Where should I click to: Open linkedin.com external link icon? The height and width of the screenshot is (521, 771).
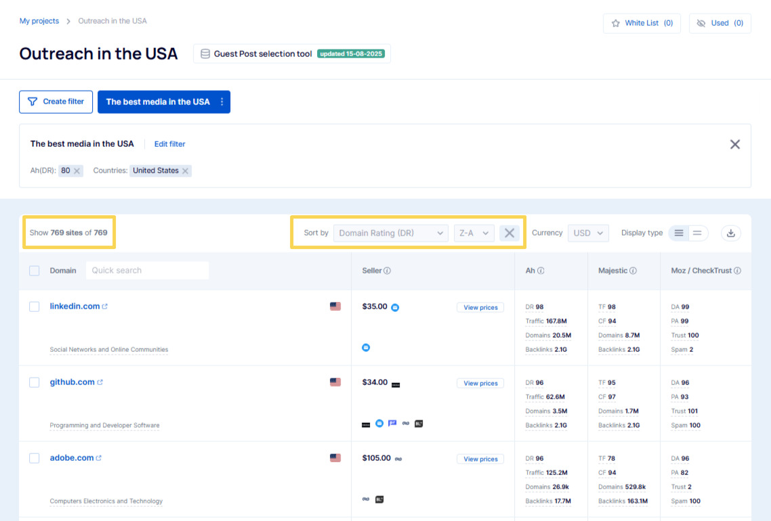click(105, 307)
